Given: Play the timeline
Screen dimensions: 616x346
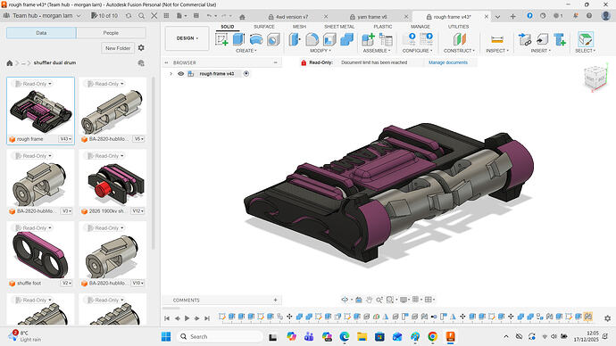Looking at the screenshot, I should click(x=187, y=318).
